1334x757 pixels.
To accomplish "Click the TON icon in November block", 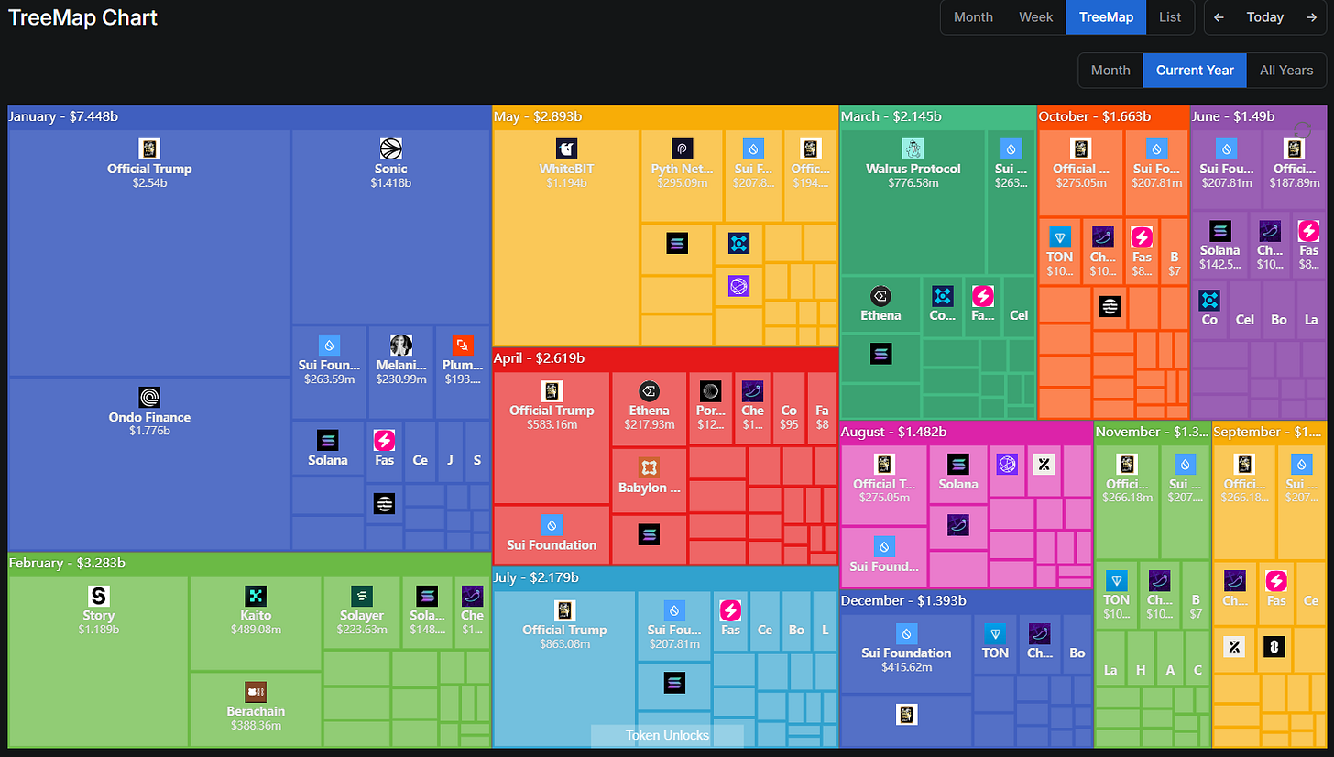I will coord(1117,581).
